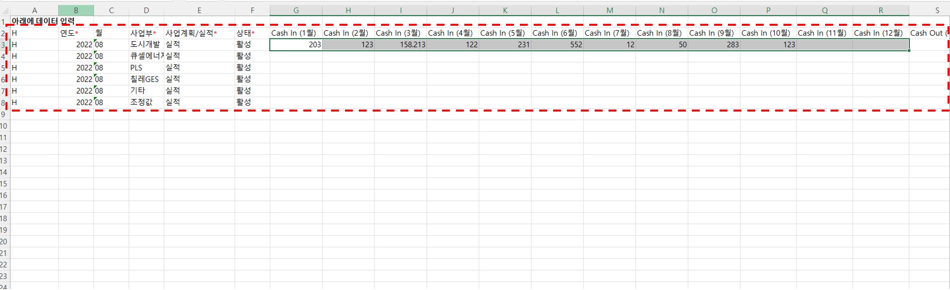Select column header G
950x290 pixels.
[296, 10]
